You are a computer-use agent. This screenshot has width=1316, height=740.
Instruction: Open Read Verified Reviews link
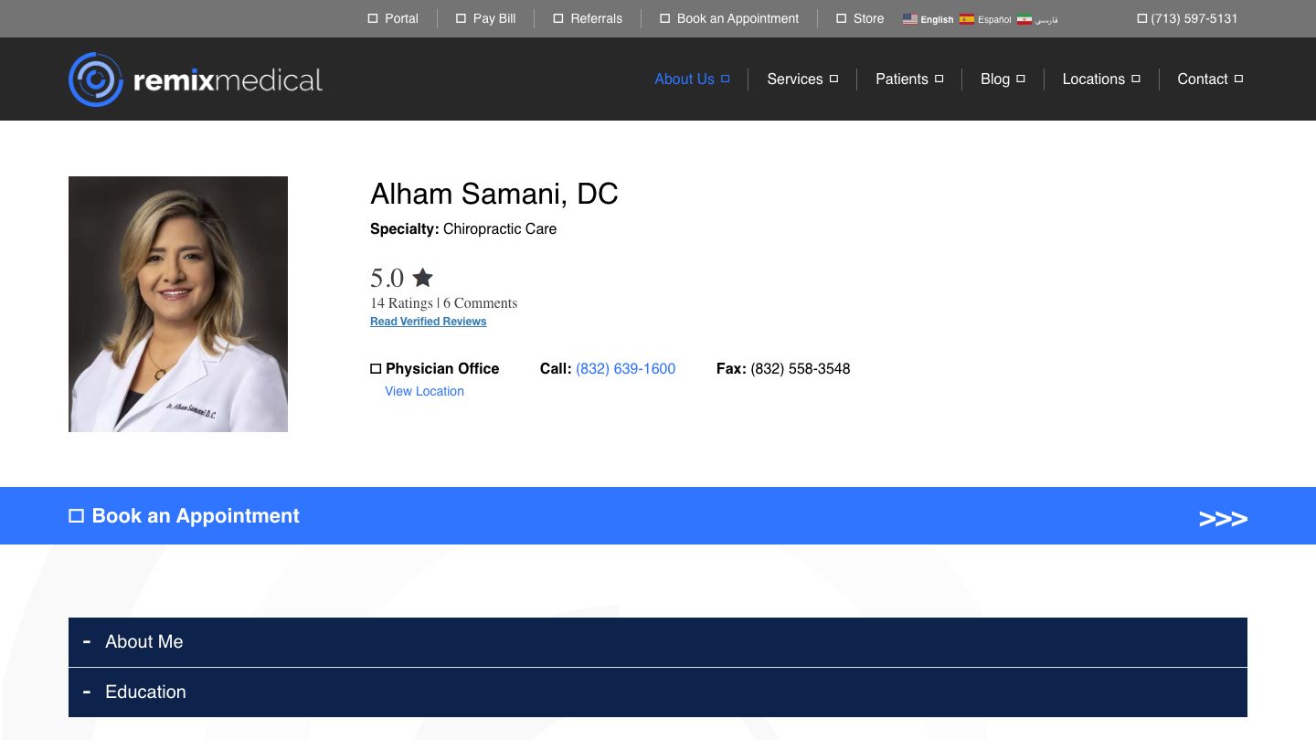[x=428, y=321]
